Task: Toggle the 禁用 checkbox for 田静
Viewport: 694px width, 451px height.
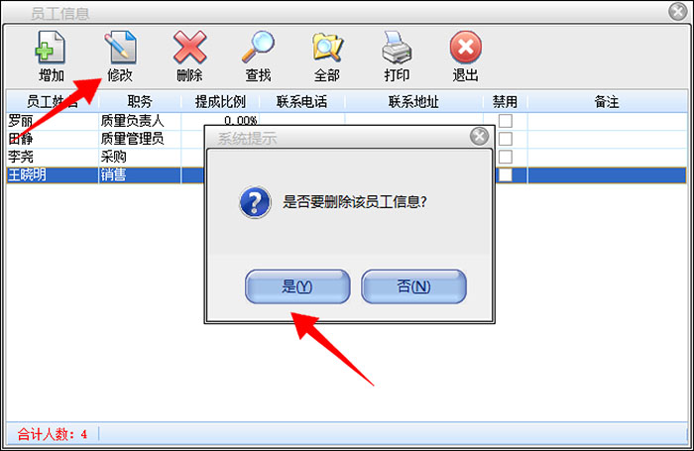Action: coord(506,139)
